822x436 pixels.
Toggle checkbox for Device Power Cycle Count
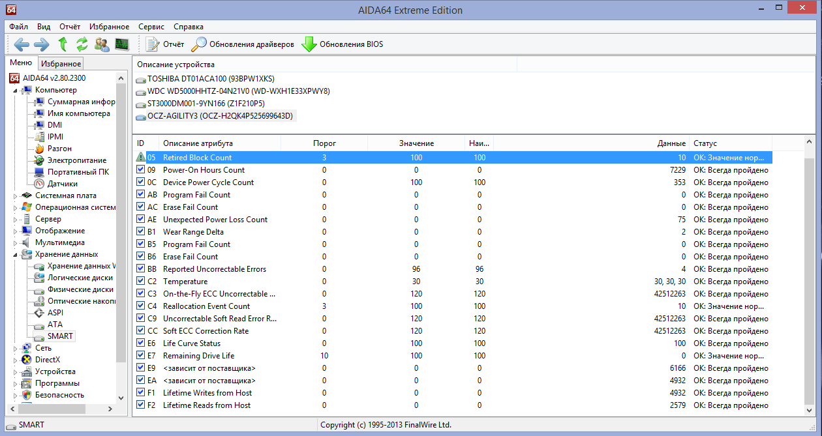click(x=140, y=182)
